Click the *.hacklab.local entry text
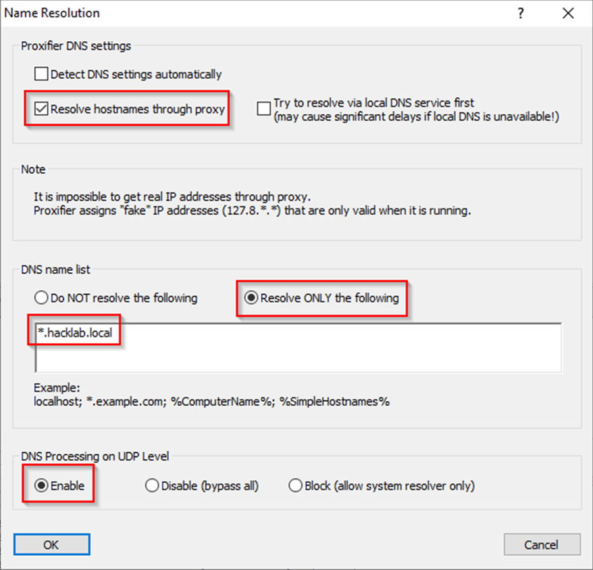The height and width of the screenshot is (570, 593). tap(75, 333)
